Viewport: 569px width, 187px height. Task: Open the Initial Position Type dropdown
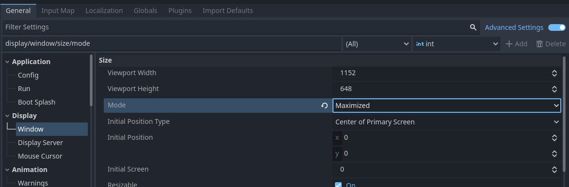pos(447,122)
